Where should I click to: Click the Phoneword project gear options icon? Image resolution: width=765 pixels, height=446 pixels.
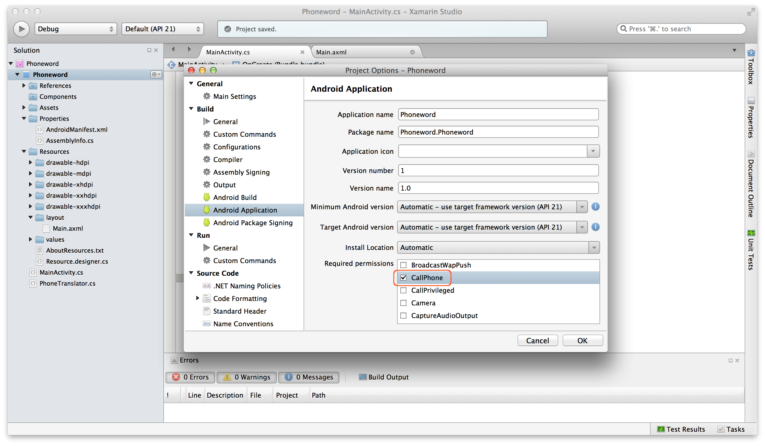click(x=155, y=75)
